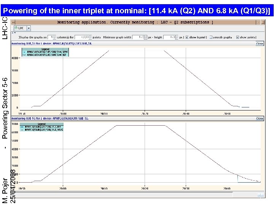Enable the smooth graphs checkbox

tap(211, 37)
